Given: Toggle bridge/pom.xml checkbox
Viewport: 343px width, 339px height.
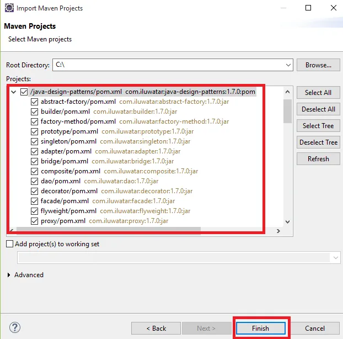Looking at the screenshot, I should click(x=34, y=161).
